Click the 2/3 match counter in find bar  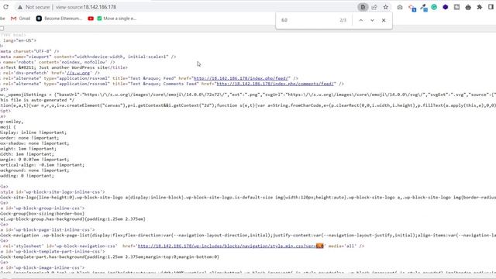(x=343, y=20)
